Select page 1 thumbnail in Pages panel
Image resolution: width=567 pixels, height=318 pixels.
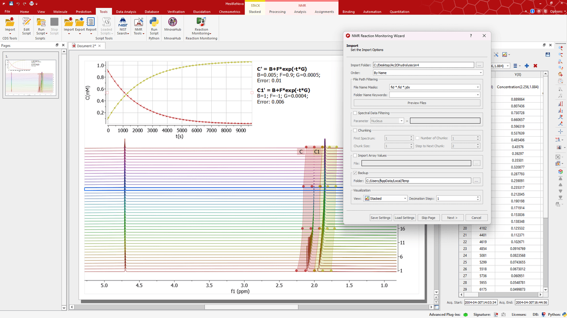[31, 74]
